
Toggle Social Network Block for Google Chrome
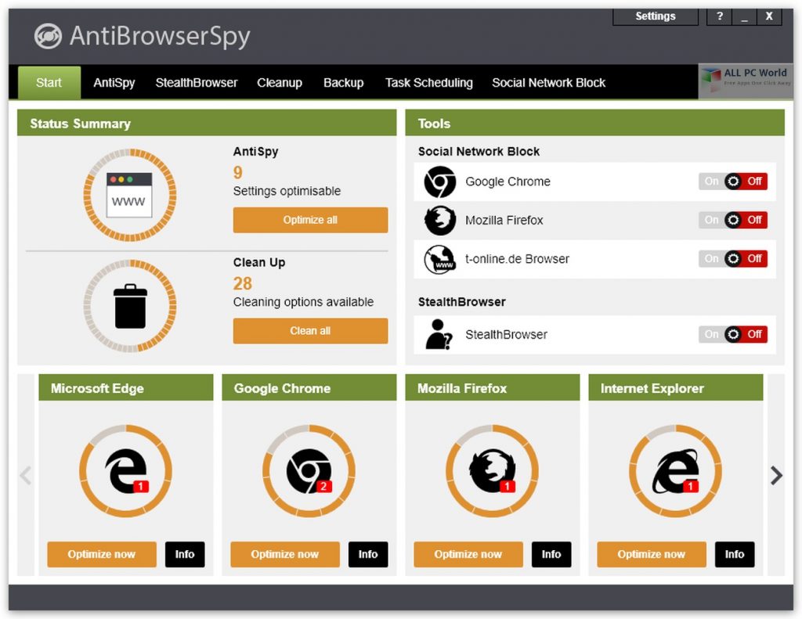[733, 182]
